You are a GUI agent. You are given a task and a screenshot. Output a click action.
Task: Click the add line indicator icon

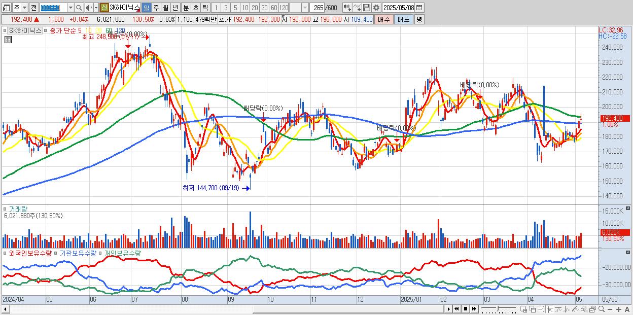click(357, 8)
